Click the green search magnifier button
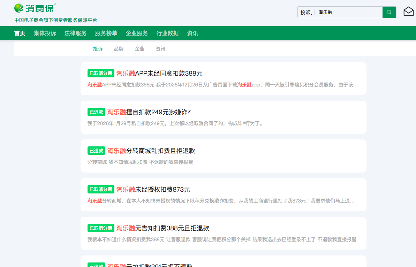 [x=389, y=12]
